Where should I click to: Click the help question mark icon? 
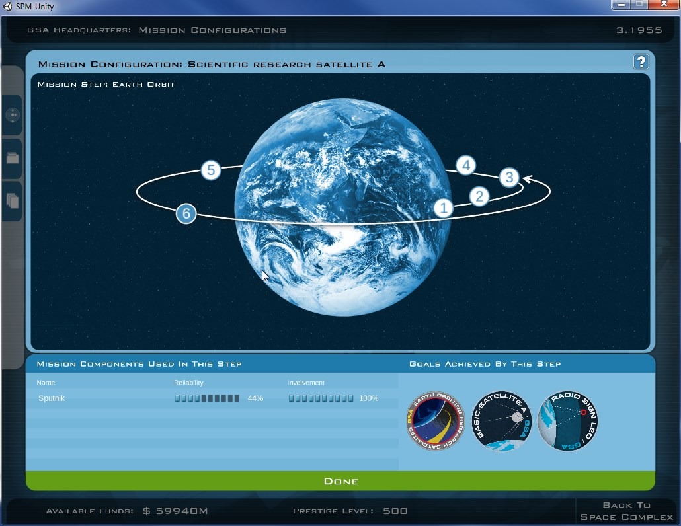tap(640, 62)
